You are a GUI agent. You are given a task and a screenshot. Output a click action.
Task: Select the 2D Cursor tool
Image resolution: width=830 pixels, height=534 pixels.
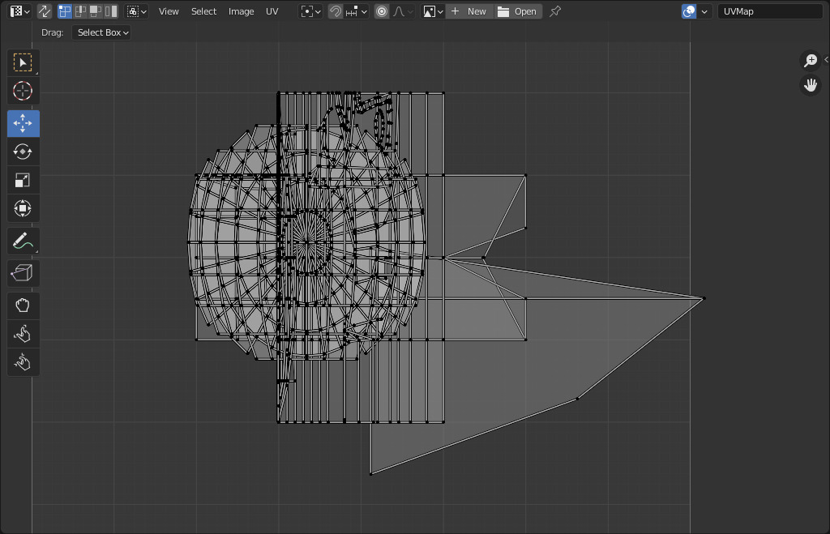tap(23, 91)
